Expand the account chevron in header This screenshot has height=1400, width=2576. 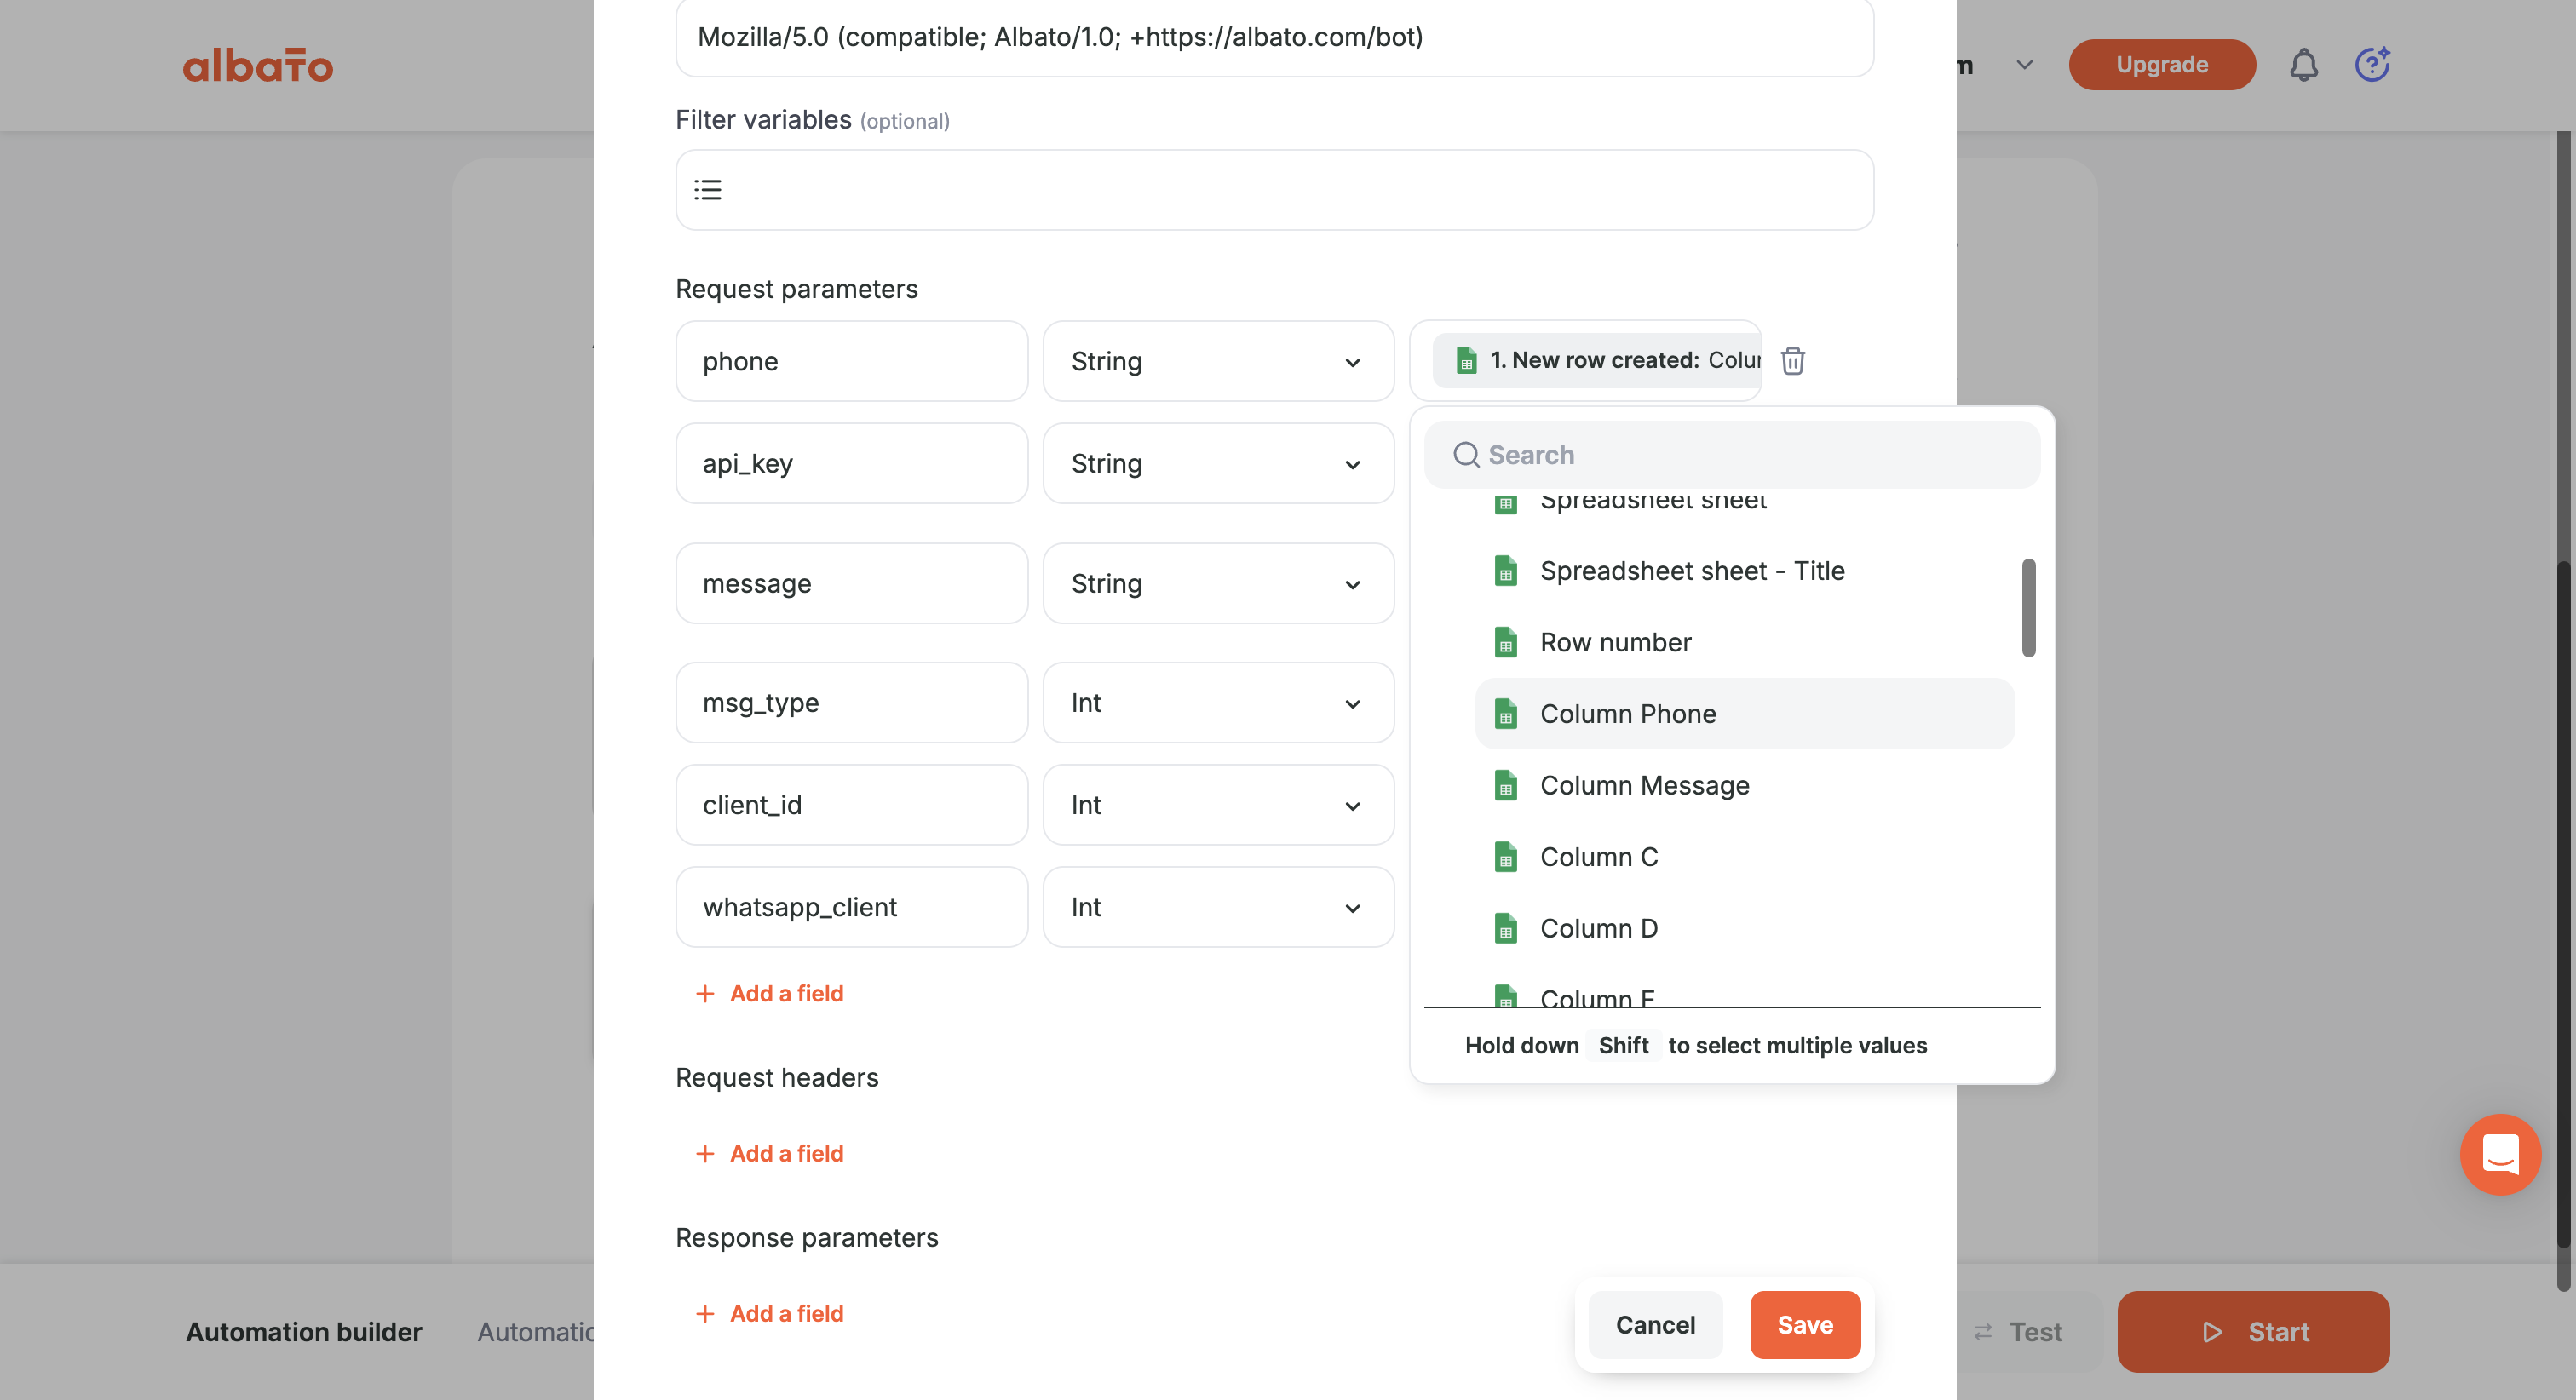tap(2025, 65)
